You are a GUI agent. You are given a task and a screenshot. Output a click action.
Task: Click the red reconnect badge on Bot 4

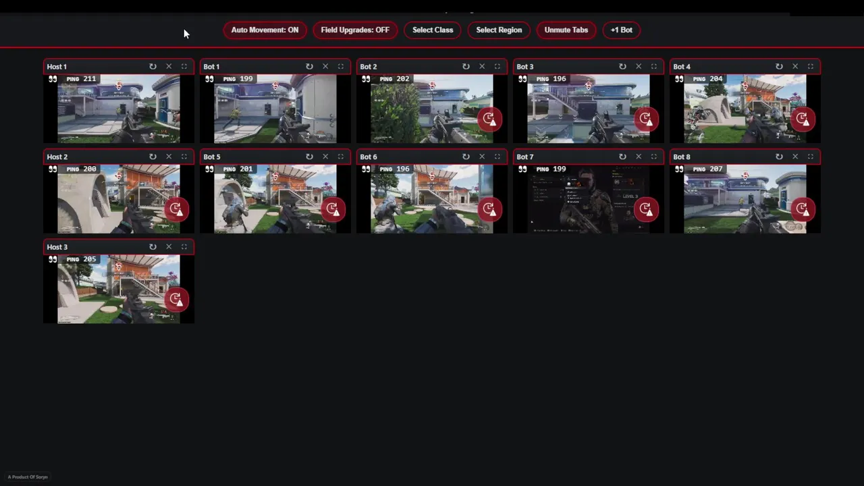tap(803, 119)
